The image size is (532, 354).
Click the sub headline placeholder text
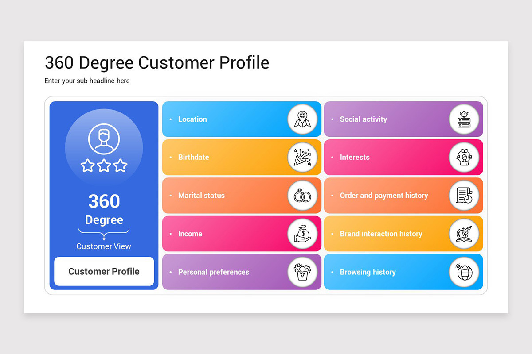click(x=87, y=81)
